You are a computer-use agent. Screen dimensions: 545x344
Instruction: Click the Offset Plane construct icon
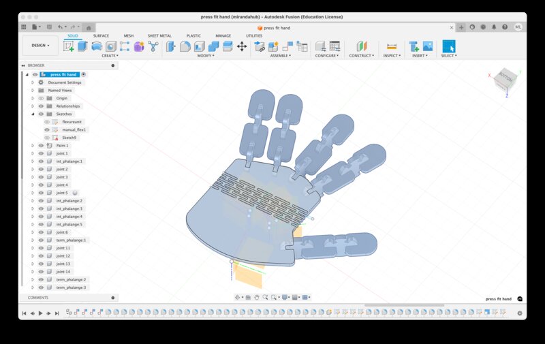point(361,46)
